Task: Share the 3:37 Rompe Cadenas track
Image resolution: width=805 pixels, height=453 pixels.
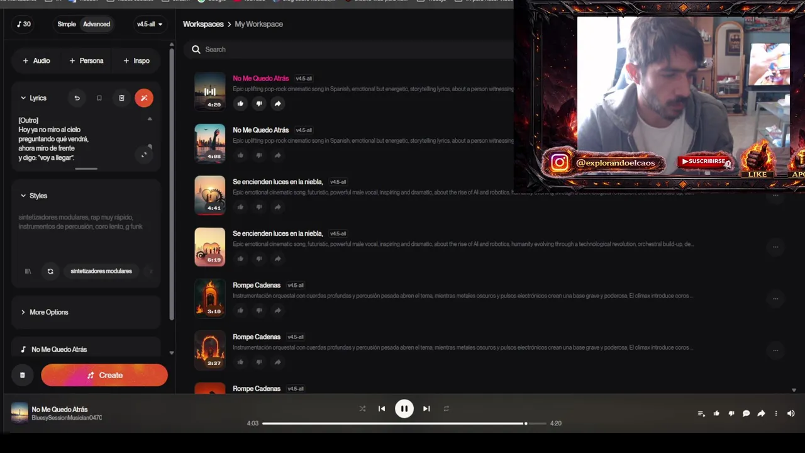Action: click(x=278, y=362)
